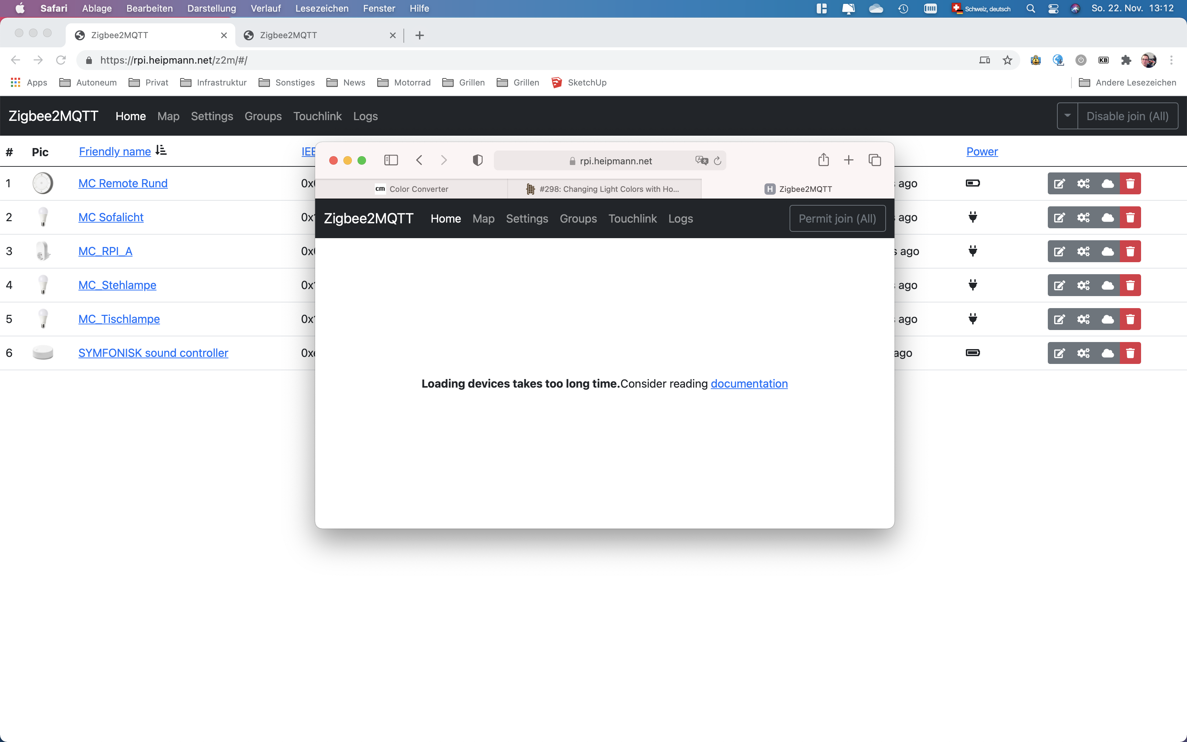Share the page from the small window
The width and height of the screenshot is (1187, 742).
click(823, 160)
